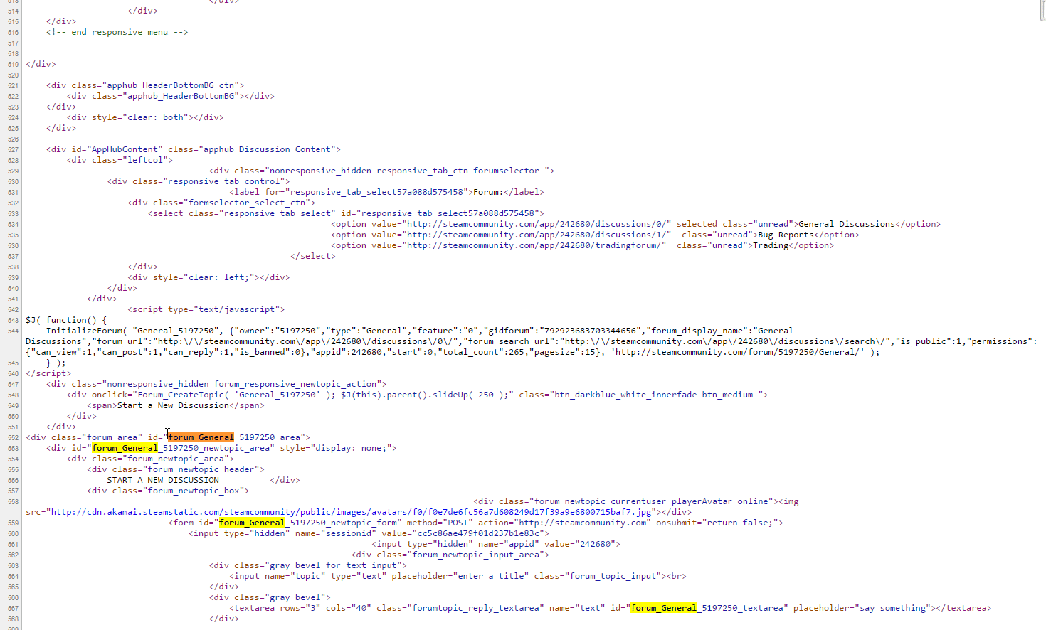Image resolution: width=1046 pixels, height=630 pixels.
Task: Click the label text "Forum:"
Action: 488,192
